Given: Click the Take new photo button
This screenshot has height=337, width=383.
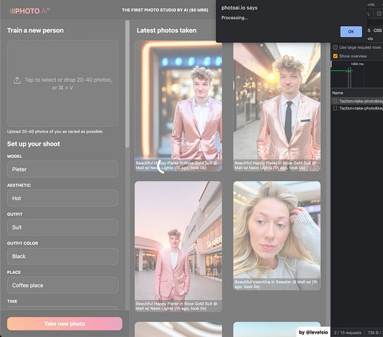Looking at the screenshot, I should point(64,324).
